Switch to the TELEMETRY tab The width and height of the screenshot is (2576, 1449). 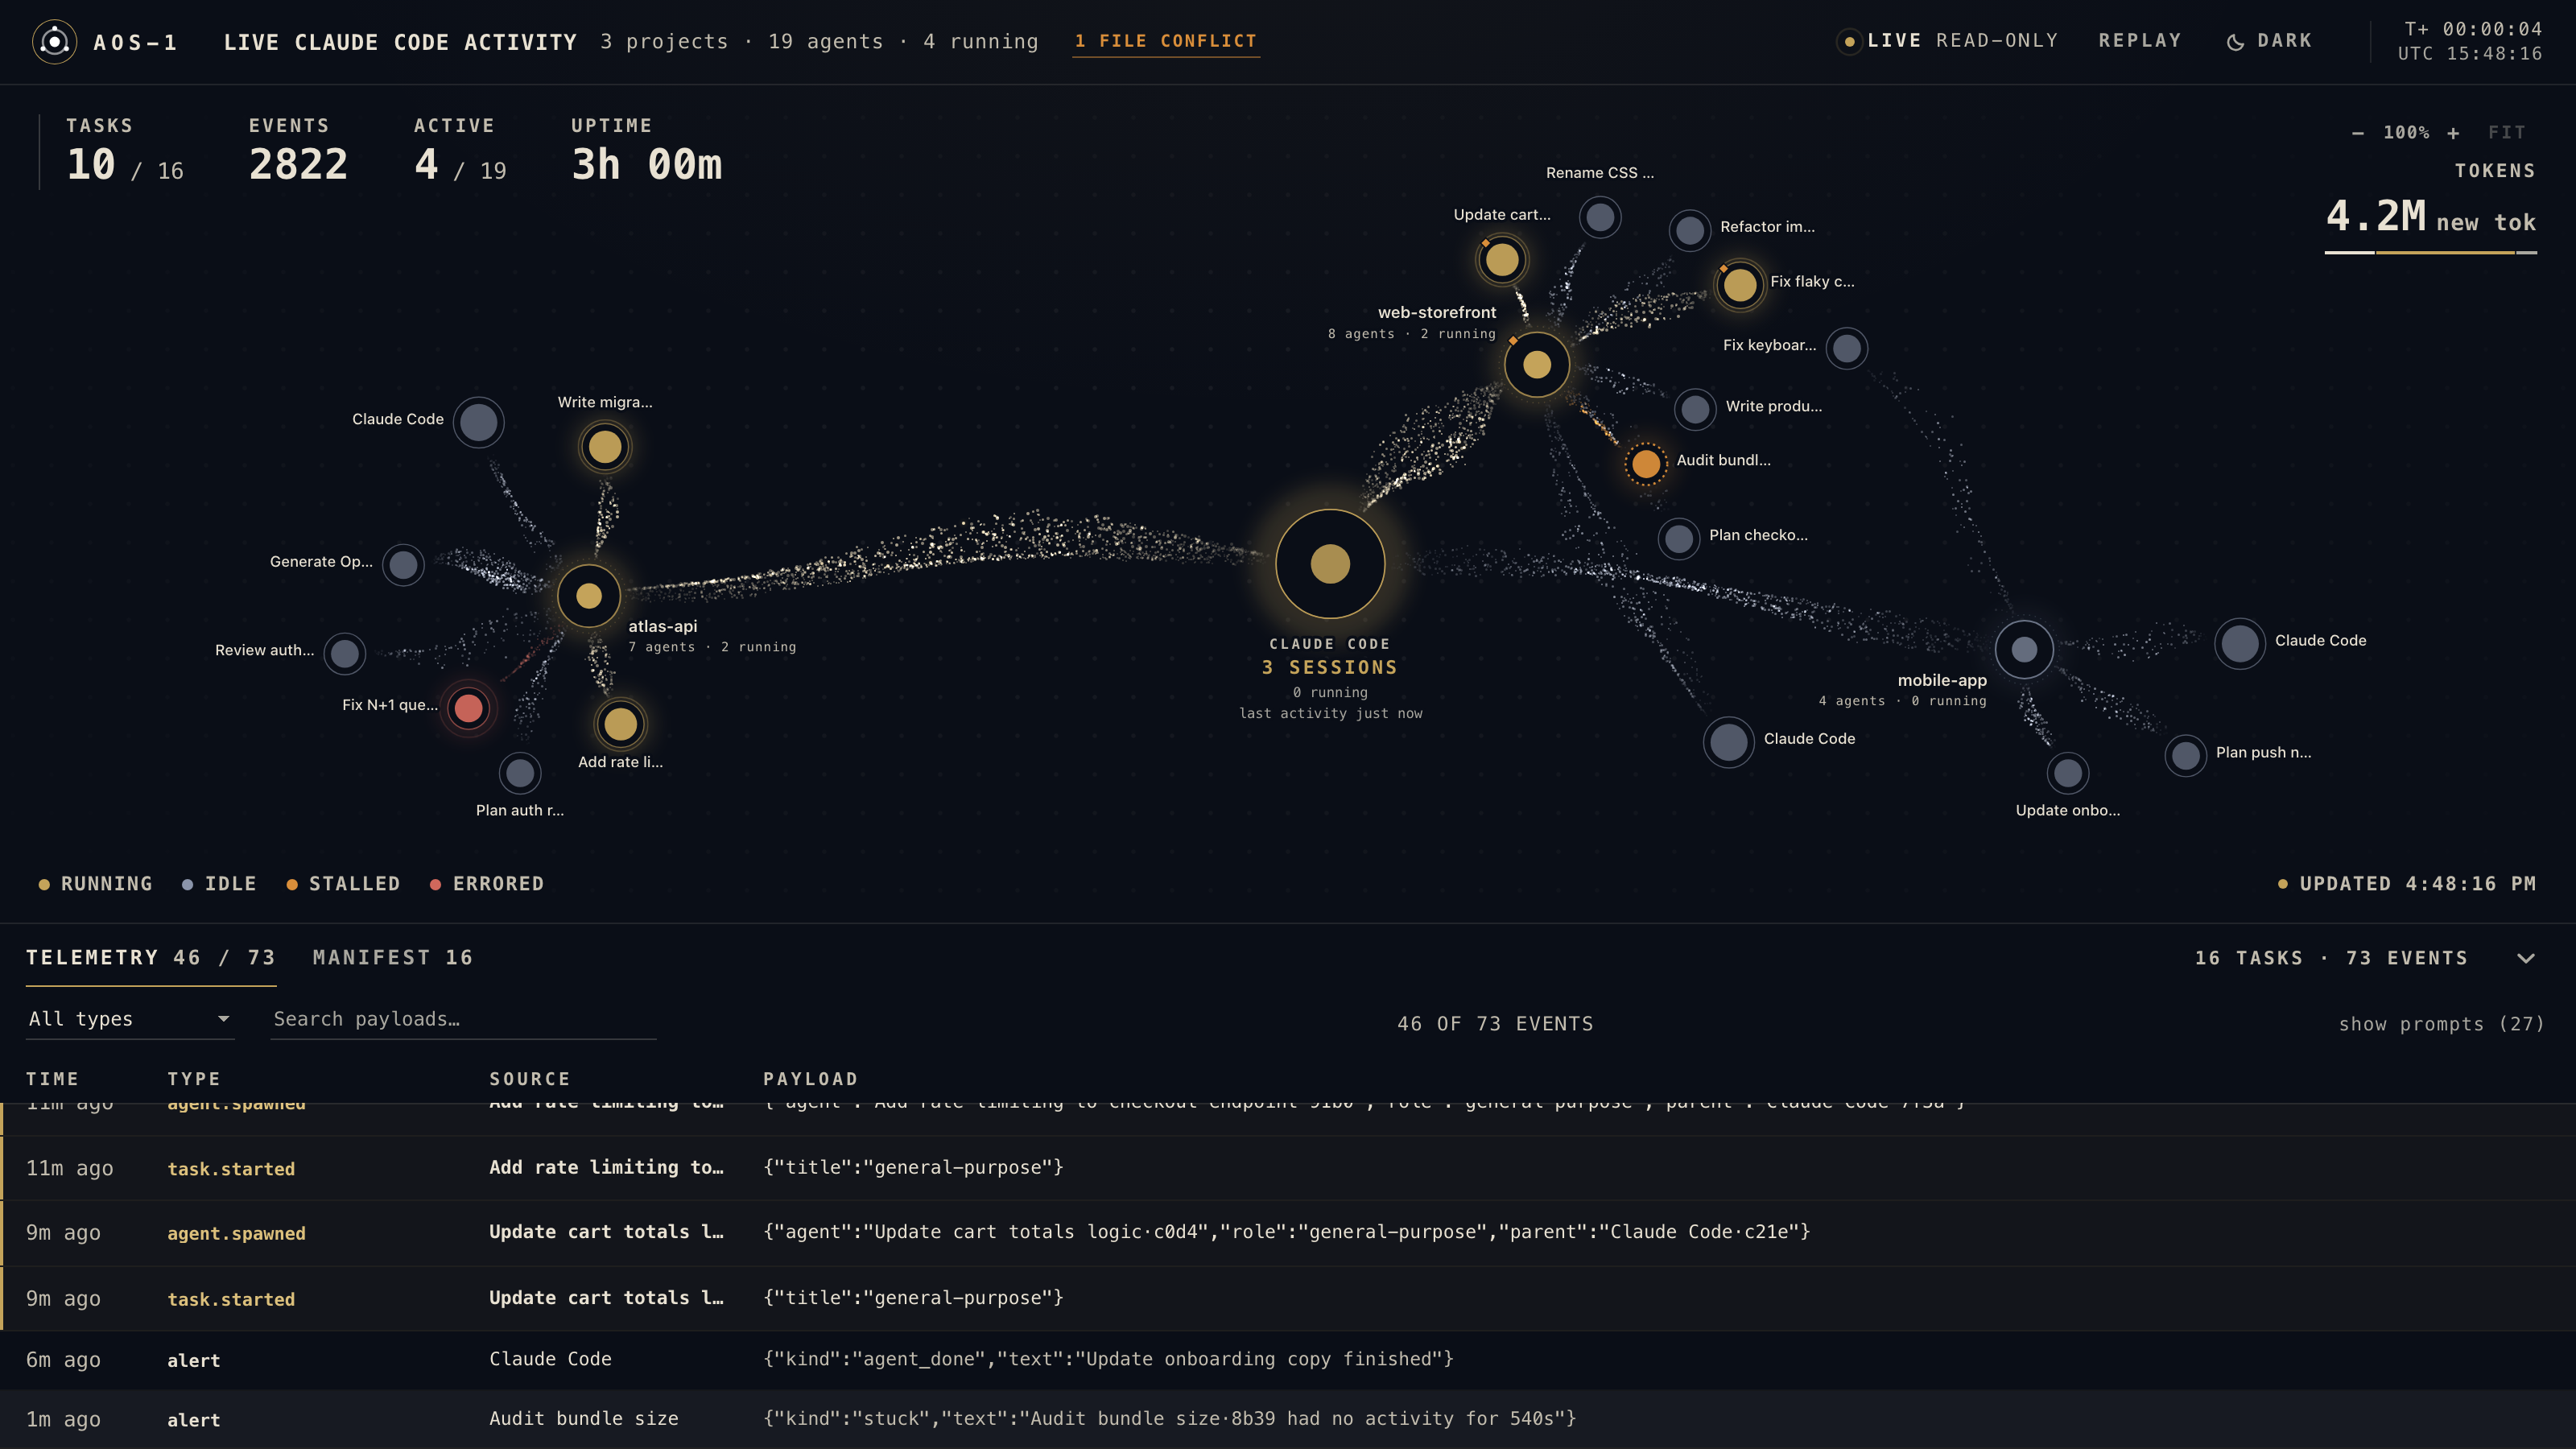[151, 958]
